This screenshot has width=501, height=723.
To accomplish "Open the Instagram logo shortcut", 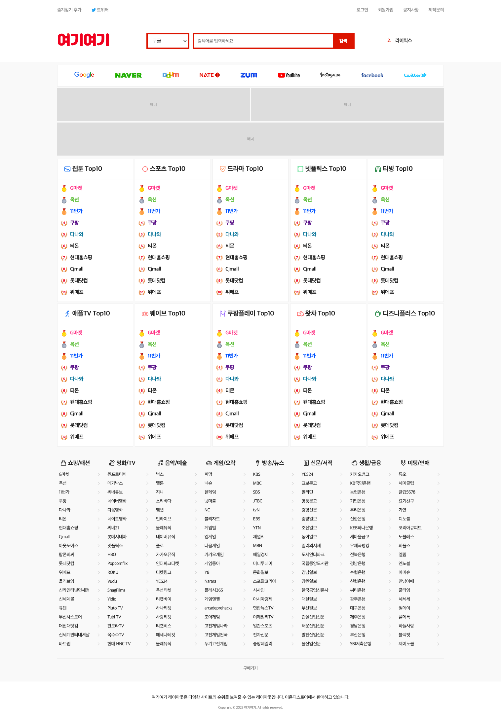I will (x=330, y=75).
